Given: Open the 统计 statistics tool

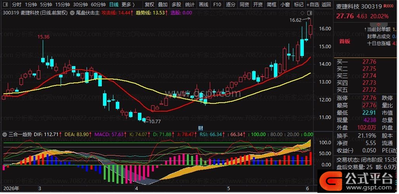Looking at the screenshot, I should (x=190, y=4).
